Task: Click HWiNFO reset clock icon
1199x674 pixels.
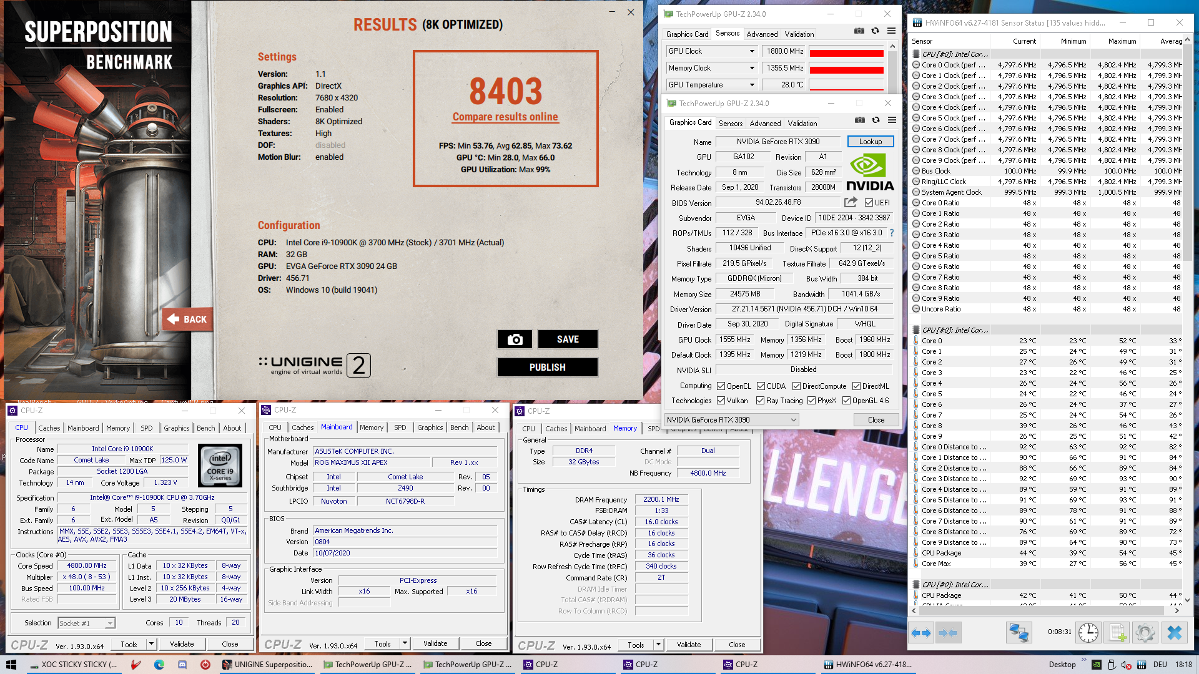Action: coord(1088,633)
